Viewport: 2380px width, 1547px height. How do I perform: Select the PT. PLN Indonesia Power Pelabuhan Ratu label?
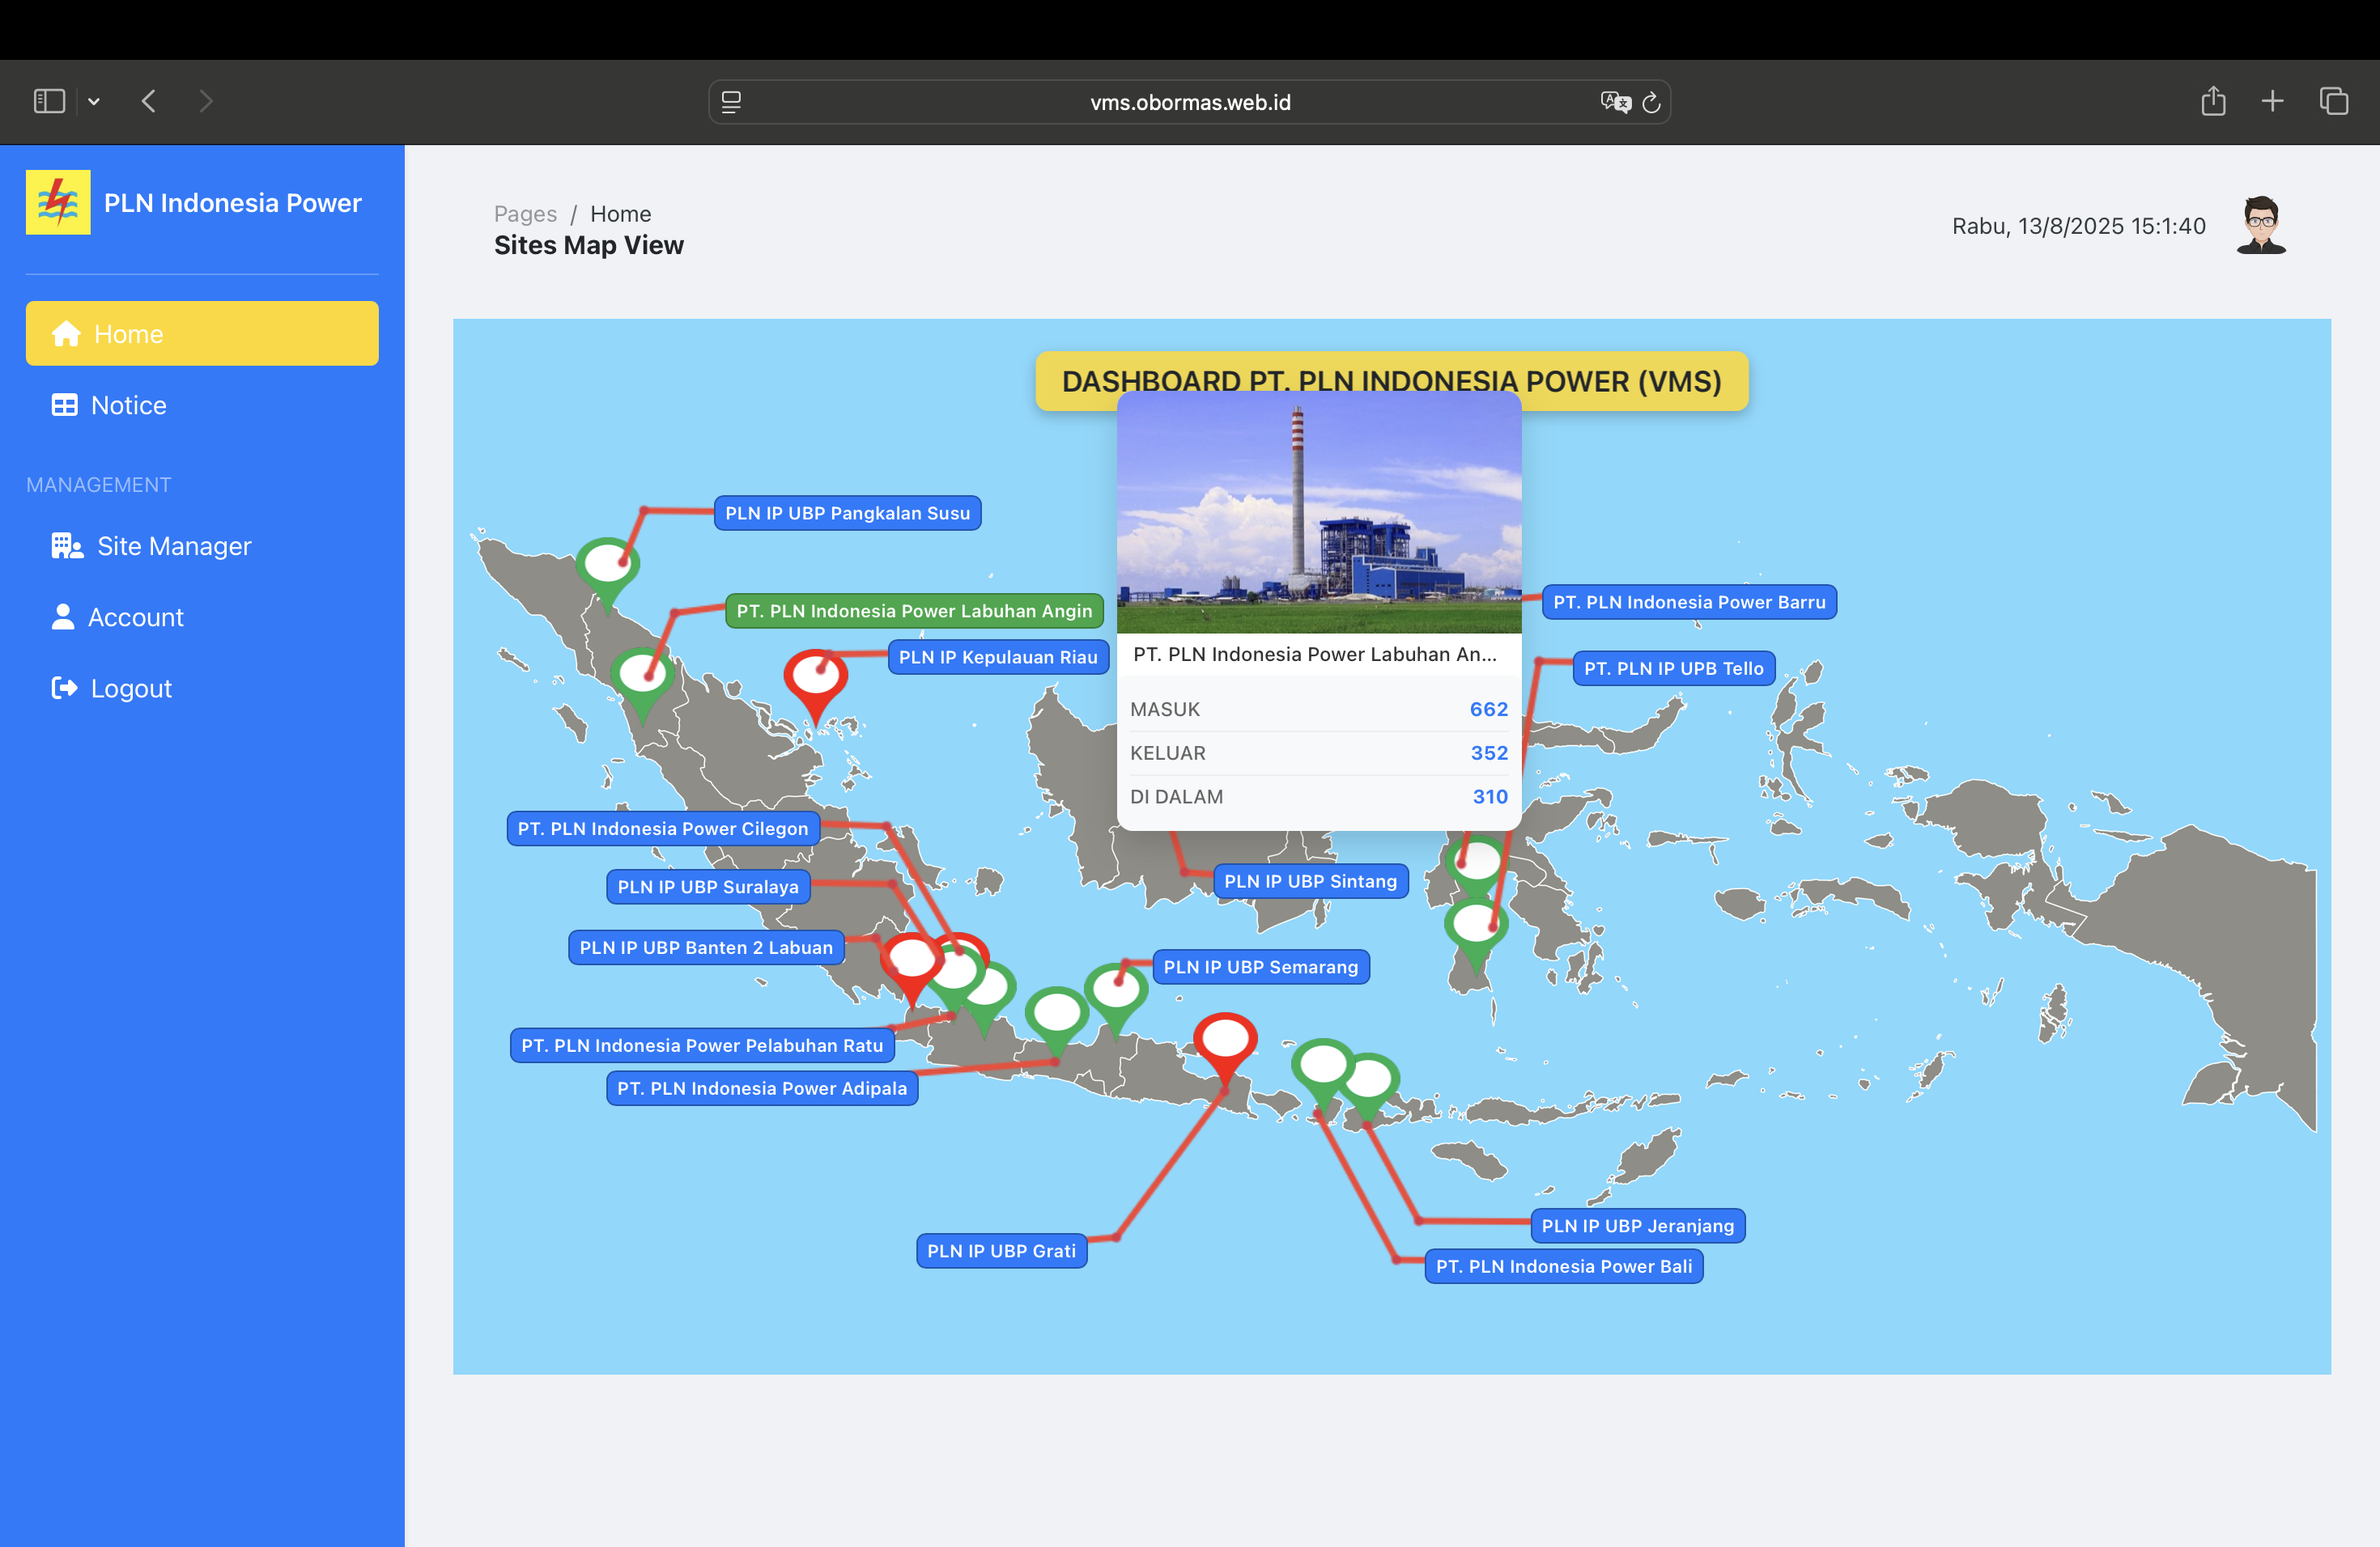pyautogui.click(x=702, y=1045)
